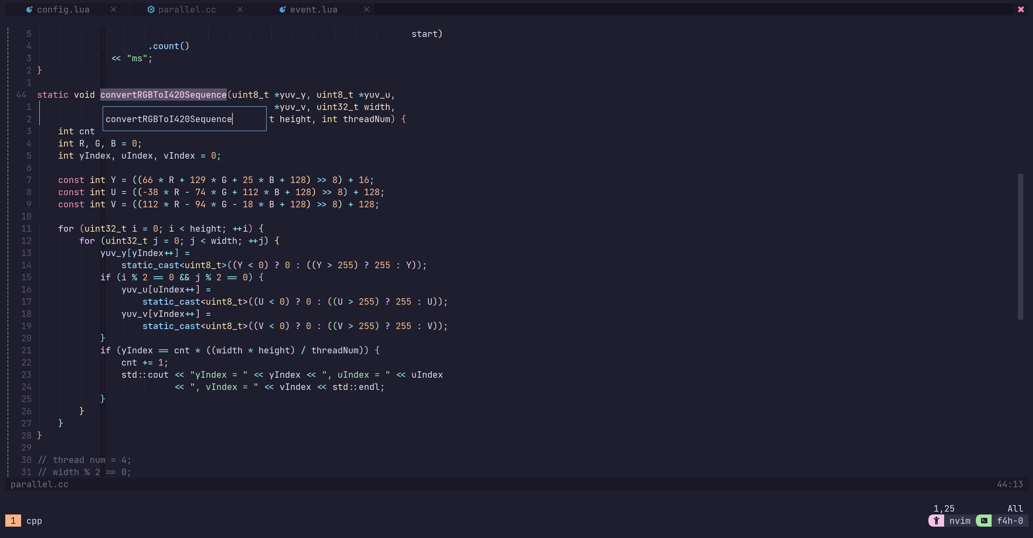
Task: Click the 44:13 cursor position indicator
Action: (x=1009, y=484)
